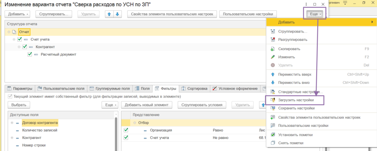Click the move up arrow toolbar button

point(109,14)
